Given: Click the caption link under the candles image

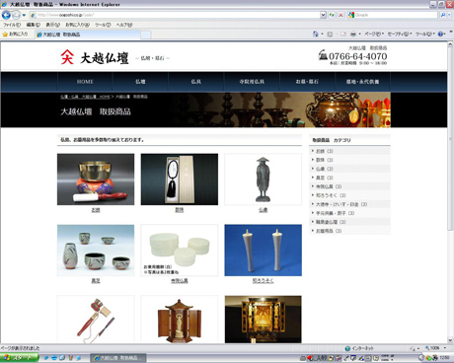Looking at the screenshot, I should [263, 281].
